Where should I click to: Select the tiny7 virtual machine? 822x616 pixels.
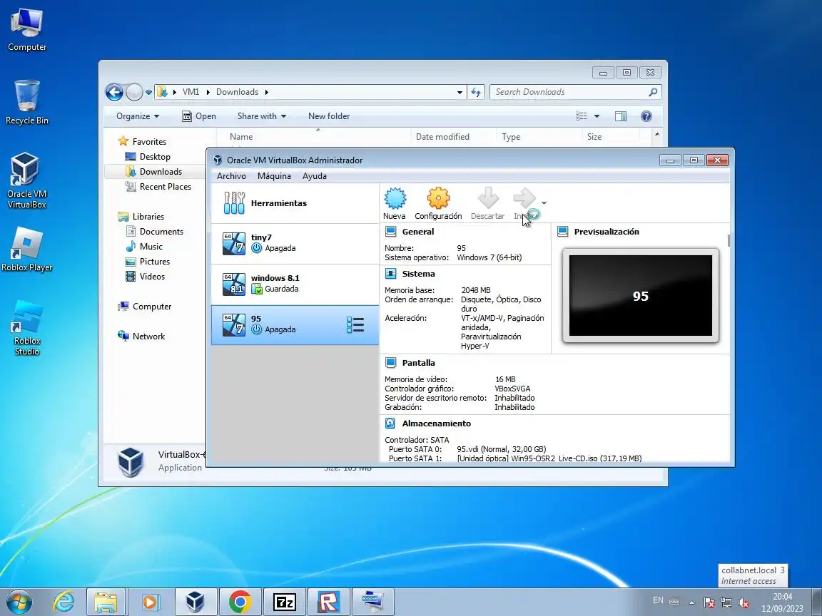(x=295, y=244)
